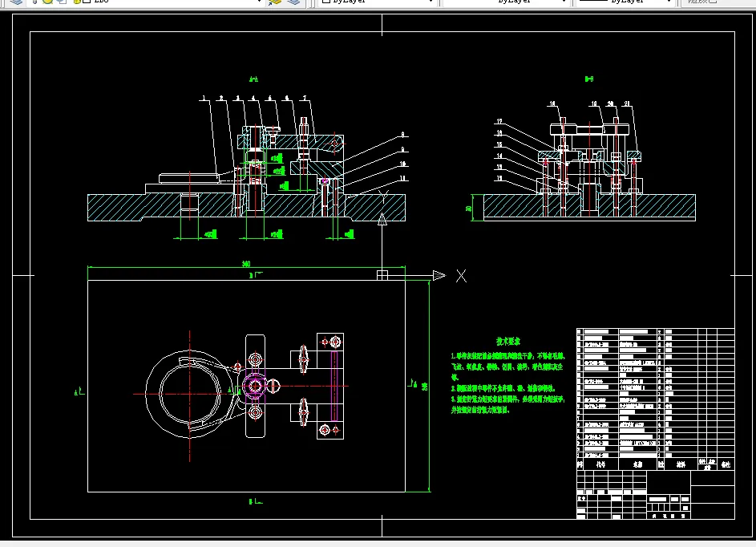Expand the layer name dropdown list
Image resolution: width=756 pixels, height=547 pixels.
coord(259,2)
